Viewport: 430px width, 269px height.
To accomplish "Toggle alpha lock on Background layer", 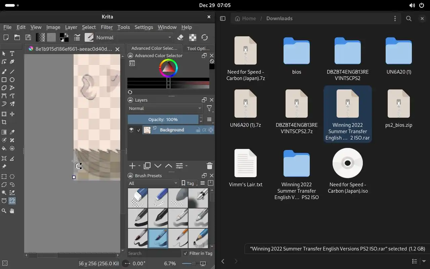I will [211, 130].
